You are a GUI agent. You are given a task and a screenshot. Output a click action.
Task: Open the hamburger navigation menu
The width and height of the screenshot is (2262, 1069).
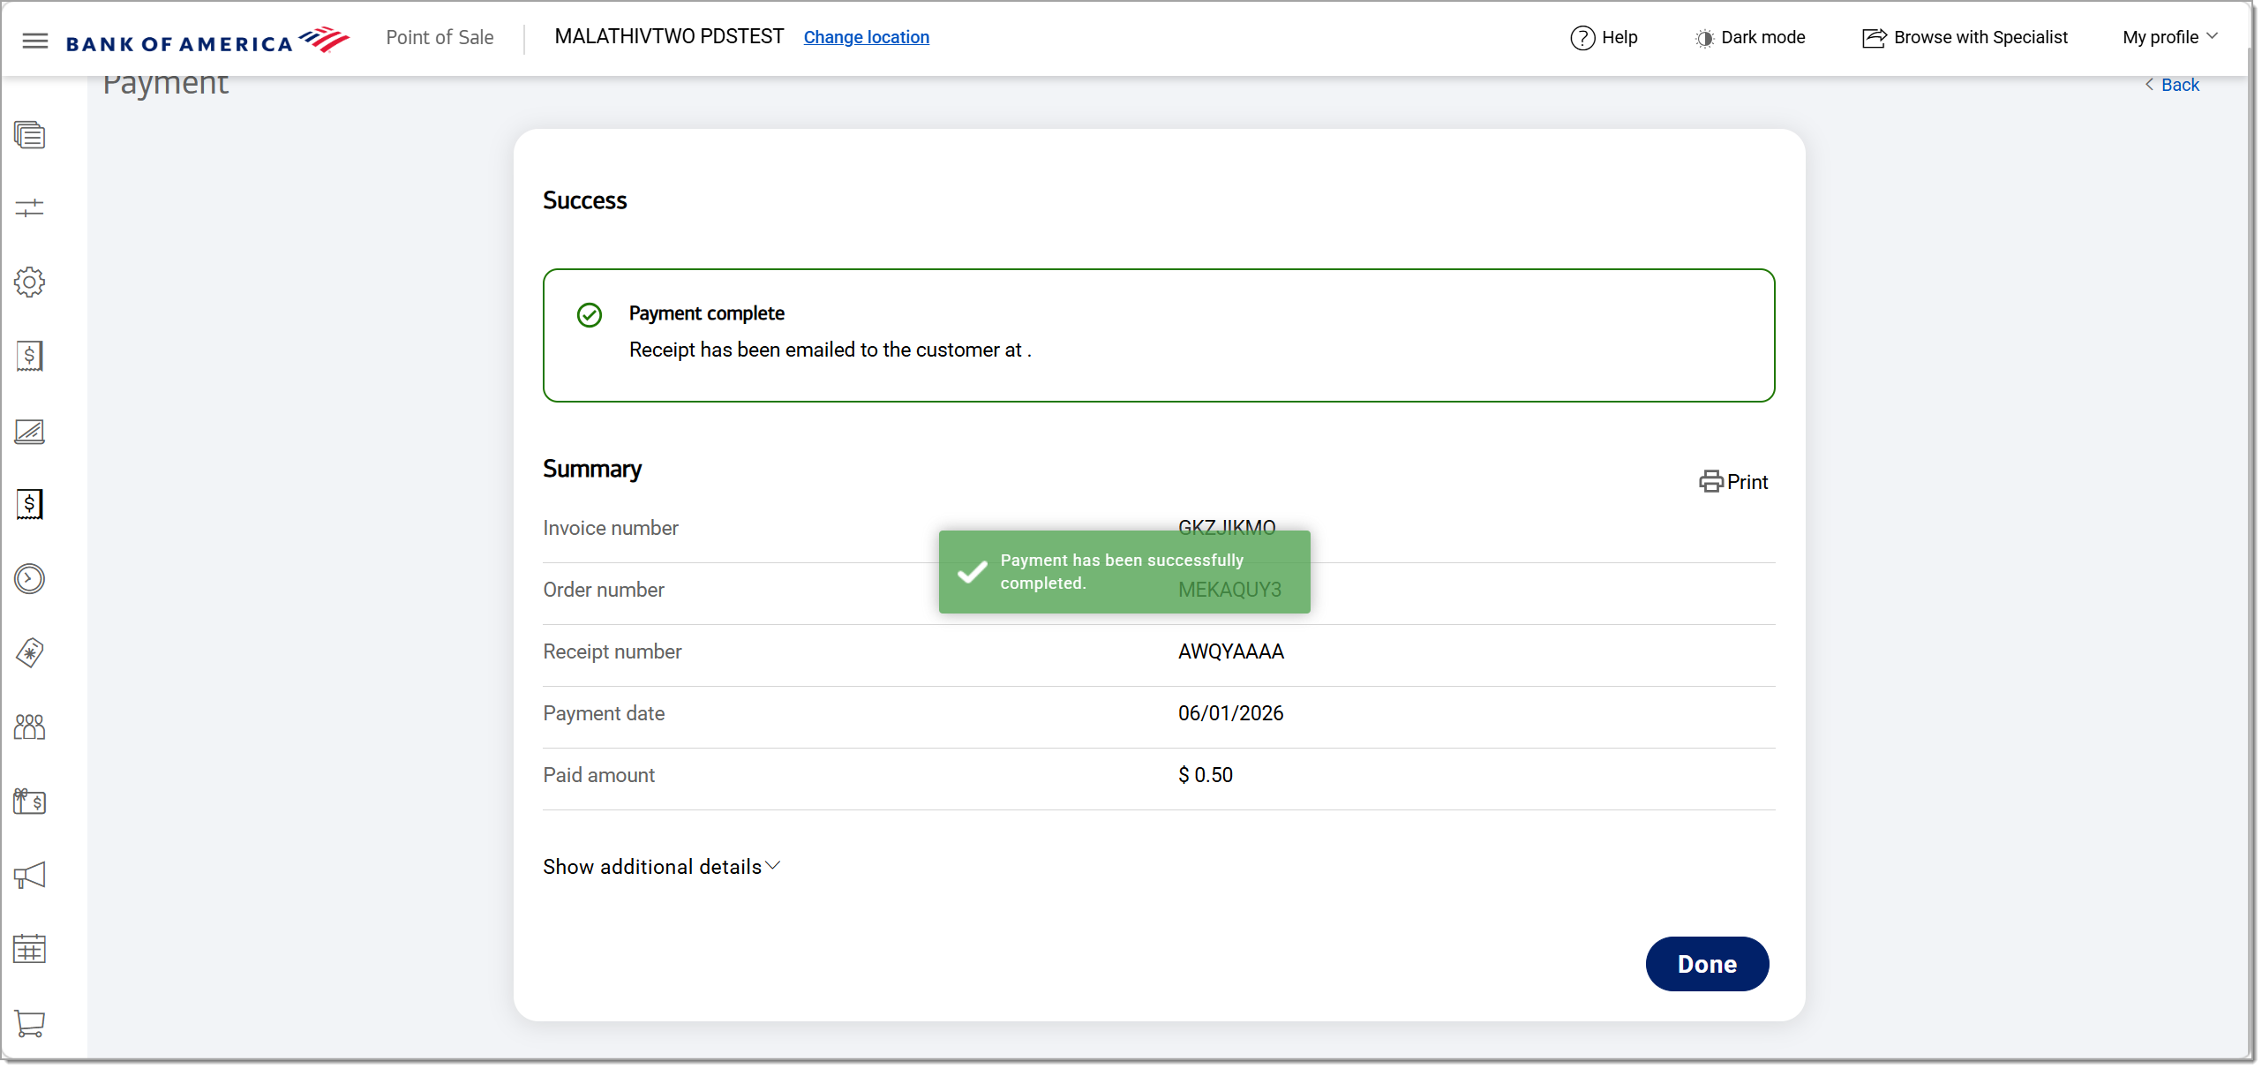click(34, 40)
